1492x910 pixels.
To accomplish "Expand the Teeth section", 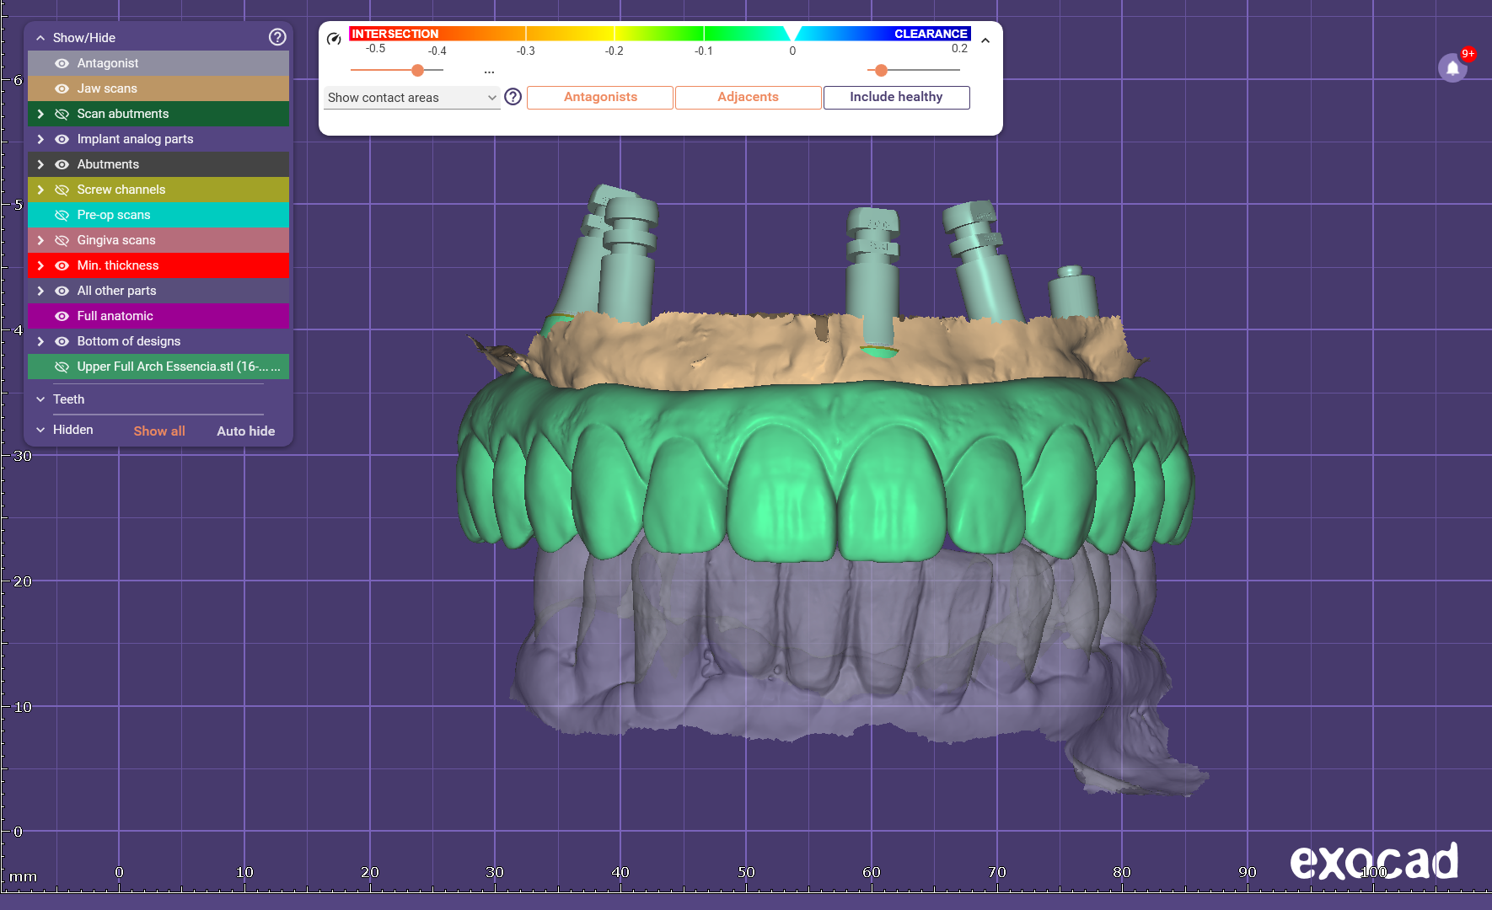I will [40, 399].
